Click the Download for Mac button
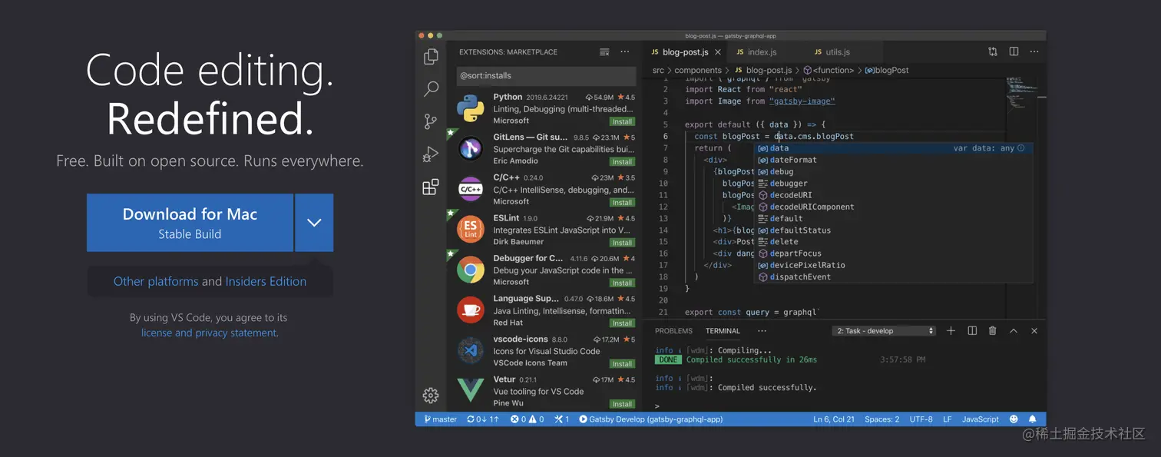The width and height of the screenshot is (1161, 457). [190, 223]
